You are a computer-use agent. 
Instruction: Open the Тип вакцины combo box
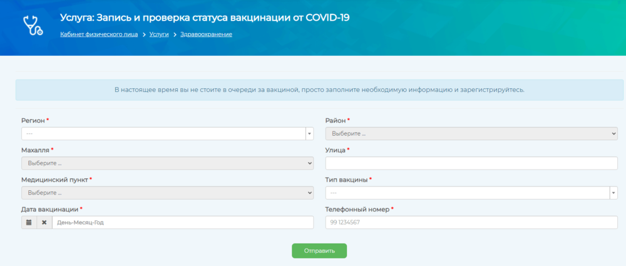pyautogui.click(x=466, y=193)
